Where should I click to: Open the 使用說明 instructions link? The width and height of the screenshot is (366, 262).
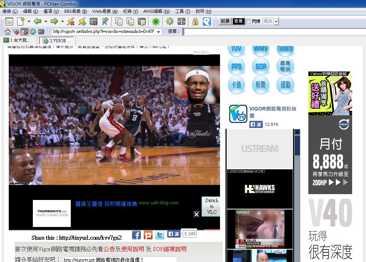[x=132, y=249]
